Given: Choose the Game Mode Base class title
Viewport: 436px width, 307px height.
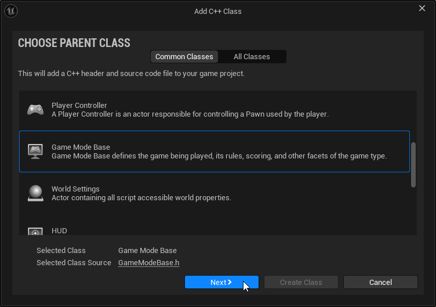Looking at the screenshot, I should (81, 147).
